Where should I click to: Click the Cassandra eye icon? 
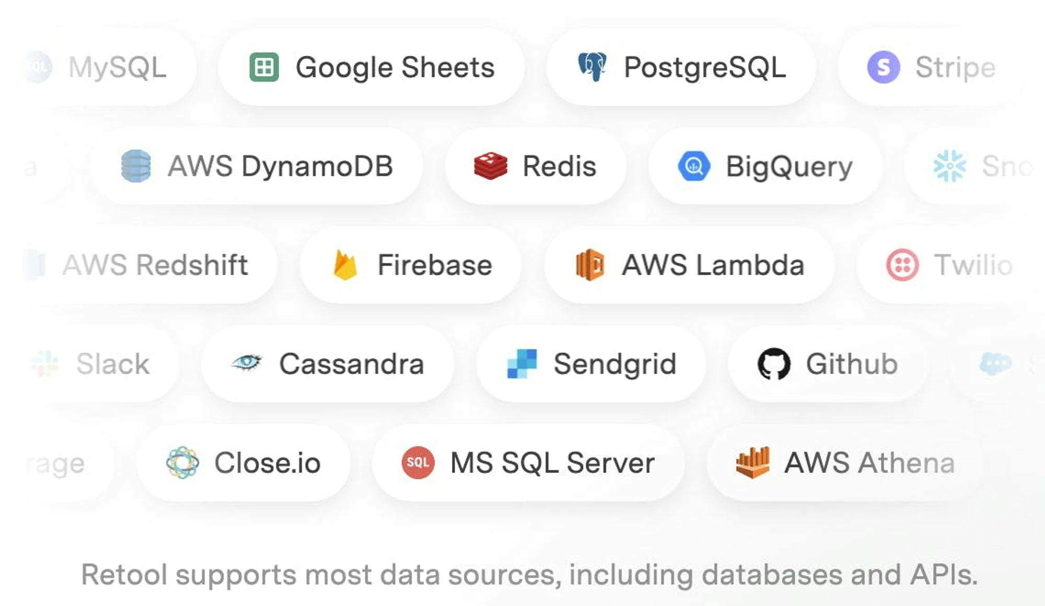click(x=247, y=362)
